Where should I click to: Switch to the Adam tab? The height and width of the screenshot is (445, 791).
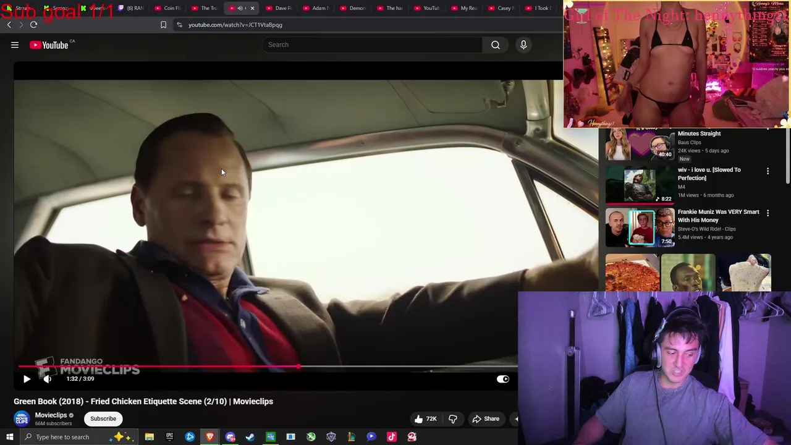click(316, 8)
